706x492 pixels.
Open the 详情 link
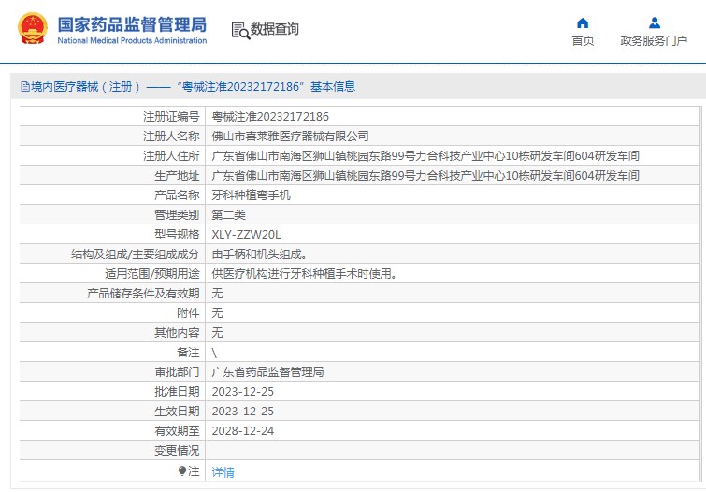223,471
